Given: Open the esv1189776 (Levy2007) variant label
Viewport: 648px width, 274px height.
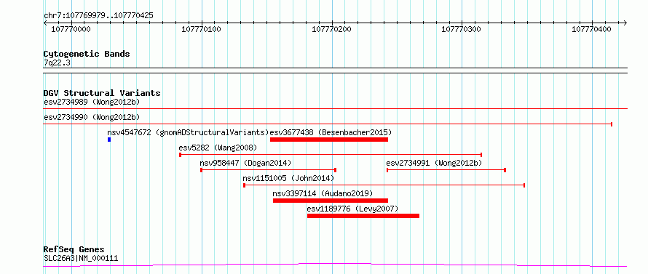Looking at the screenshot, I should 352,209.
